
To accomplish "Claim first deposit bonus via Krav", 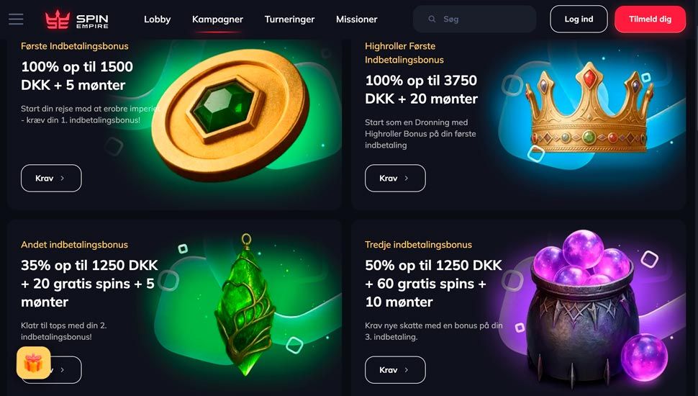I will pos(51,178).
